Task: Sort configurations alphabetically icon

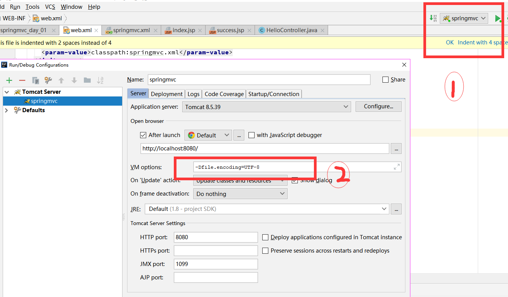Action: click(100, 80)
